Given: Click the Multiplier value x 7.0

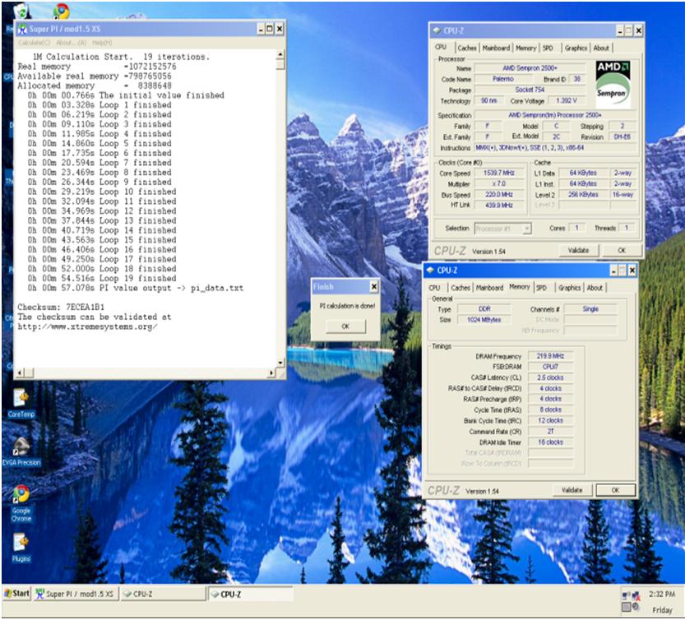Looking at the screenshot, I should (x=499, y=184).
